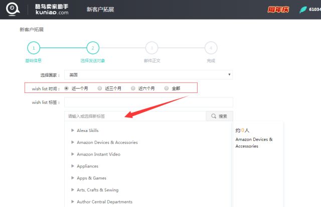Select the 全部 radio option
The height and width of the screenshot is (207, 321).
click(x=167, y=88)
